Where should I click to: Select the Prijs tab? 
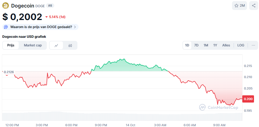click(x=11, y=45)
